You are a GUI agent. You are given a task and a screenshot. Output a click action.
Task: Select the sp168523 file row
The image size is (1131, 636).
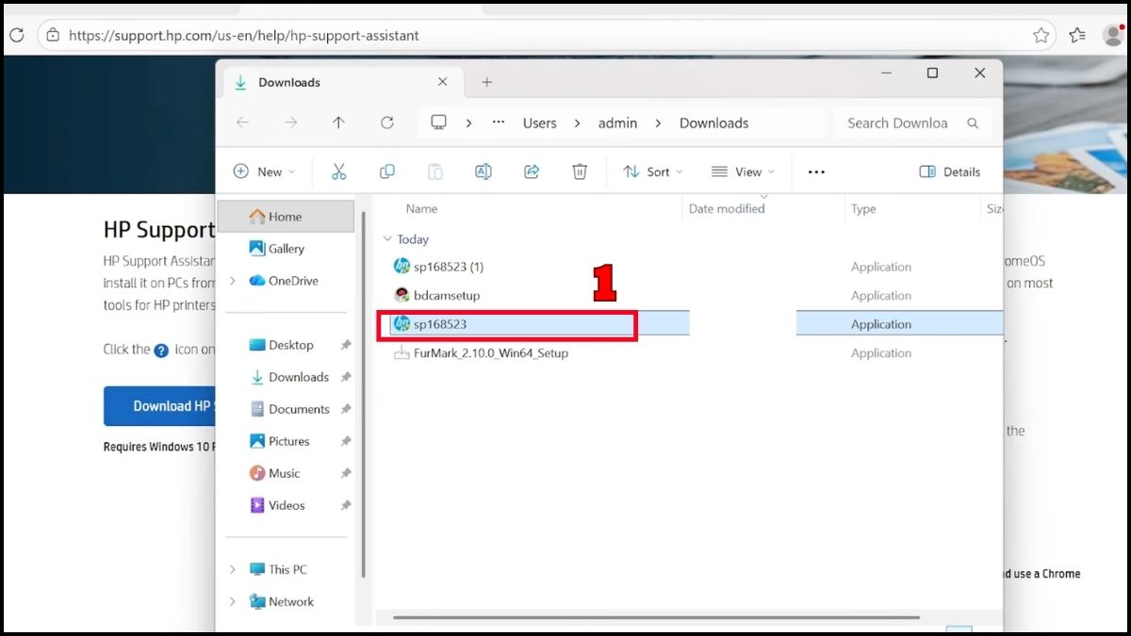pyautogui.click(x=690, y=324)
